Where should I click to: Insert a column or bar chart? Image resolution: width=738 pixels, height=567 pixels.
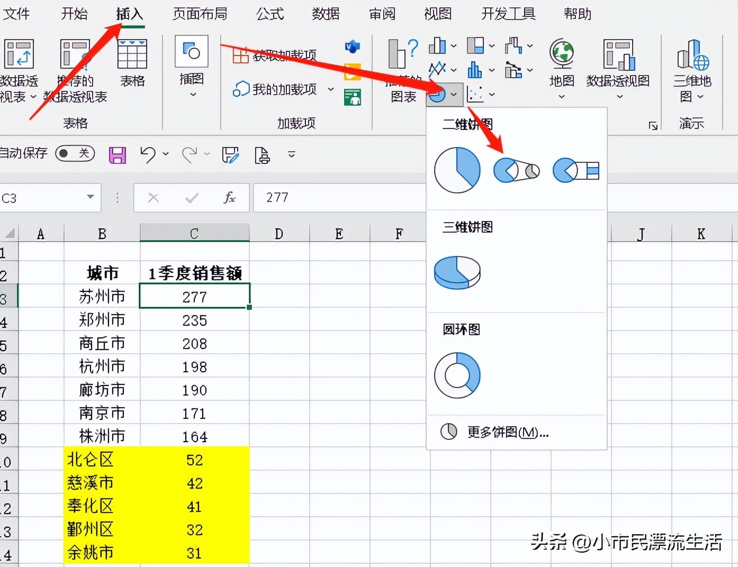point(437,46)
